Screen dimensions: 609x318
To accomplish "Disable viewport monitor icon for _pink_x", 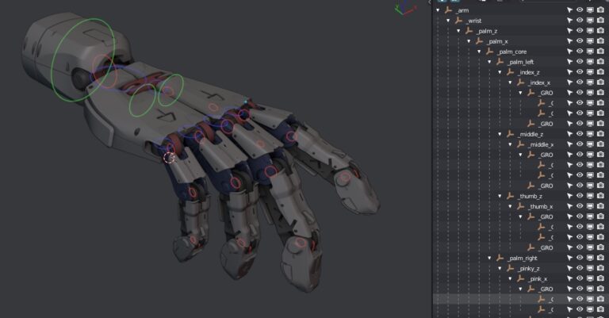I will click(590, 278).
